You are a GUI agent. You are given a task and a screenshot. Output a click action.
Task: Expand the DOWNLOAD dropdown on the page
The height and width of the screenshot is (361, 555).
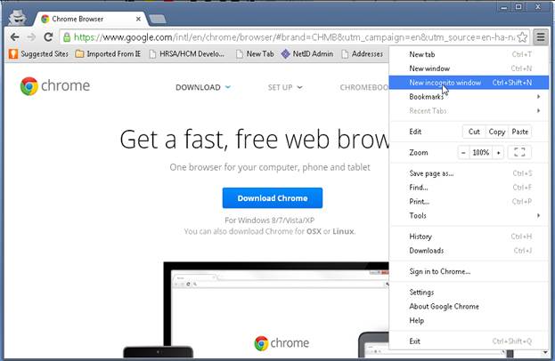(x=203, y=87)
